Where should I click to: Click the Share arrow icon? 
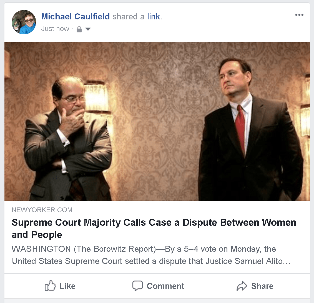242,286
